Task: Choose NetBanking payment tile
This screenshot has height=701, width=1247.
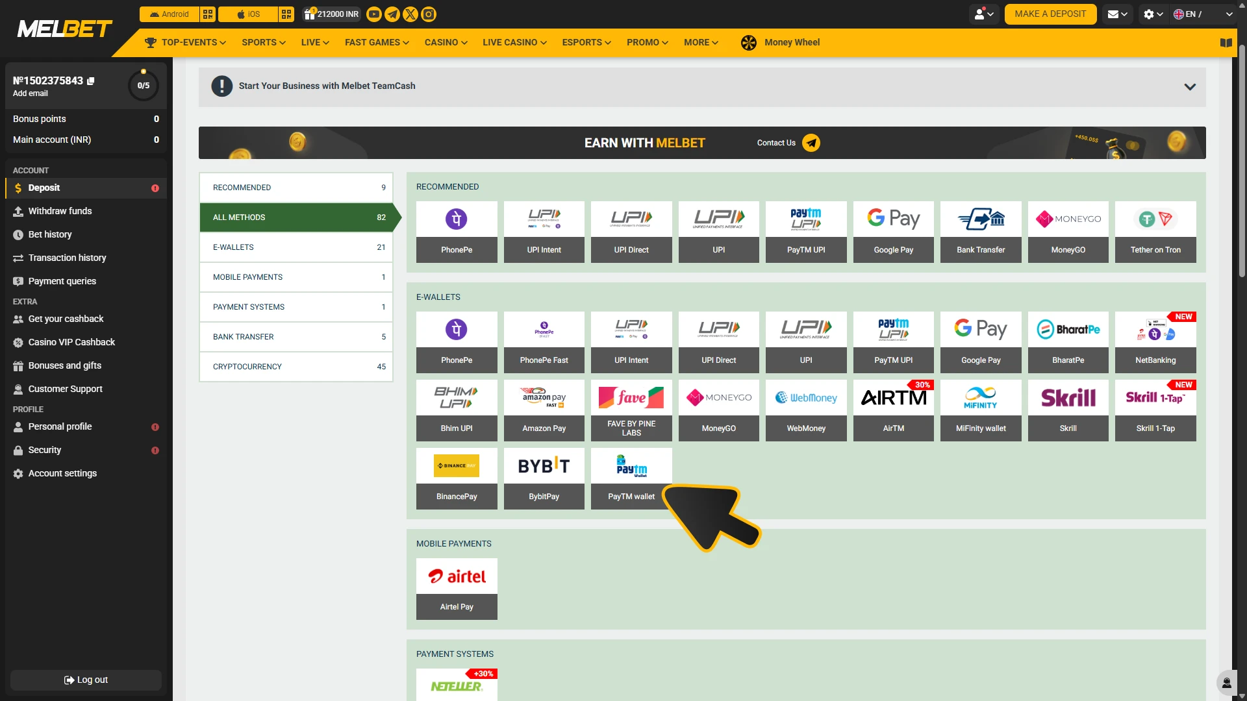Action: click(x=1155, y=342)
